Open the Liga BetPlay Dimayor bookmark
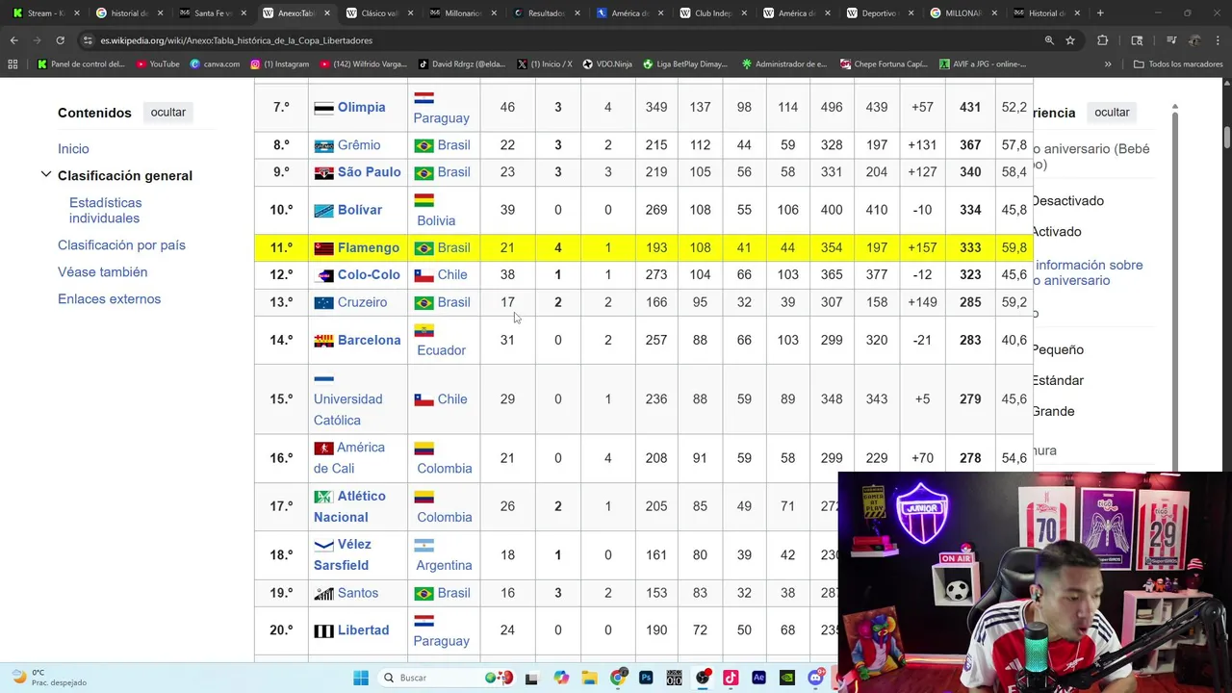 coord(685,64)
